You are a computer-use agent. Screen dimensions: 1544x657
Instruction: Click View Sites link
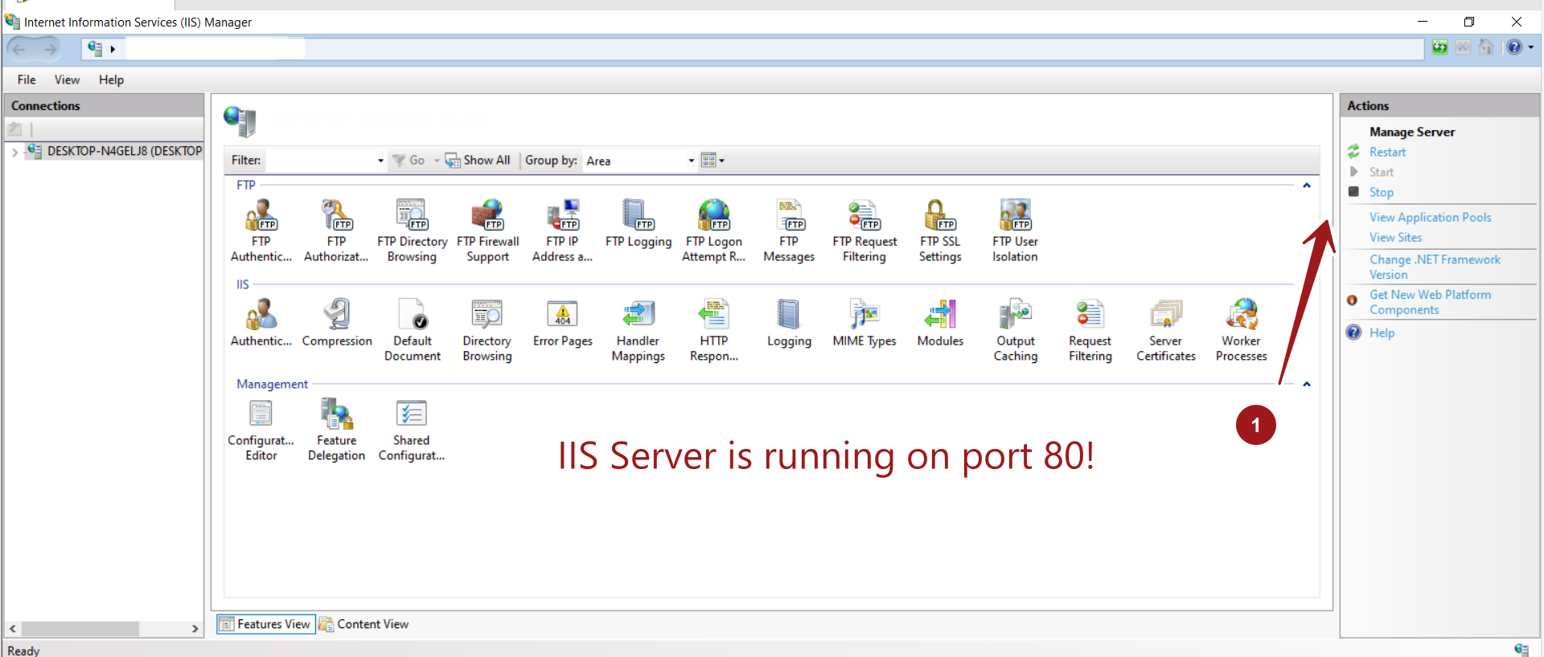(x=1395, y=237)
